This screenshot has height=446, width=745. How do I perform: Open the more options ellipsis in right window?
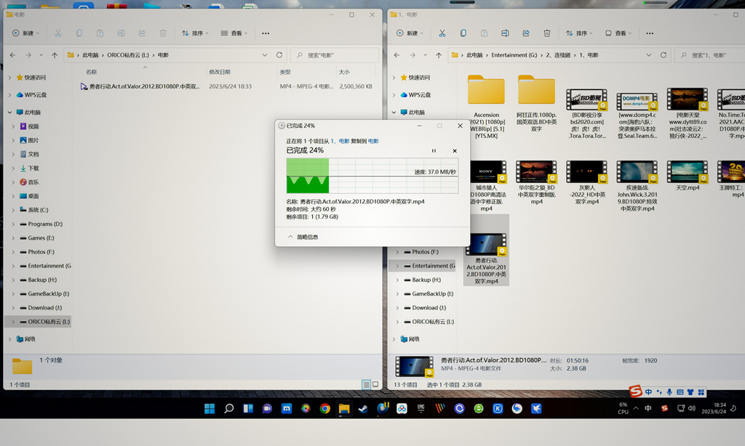point(650,33)
